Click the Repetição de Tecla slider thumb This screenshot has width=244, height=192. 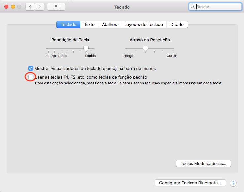(86, 49)
